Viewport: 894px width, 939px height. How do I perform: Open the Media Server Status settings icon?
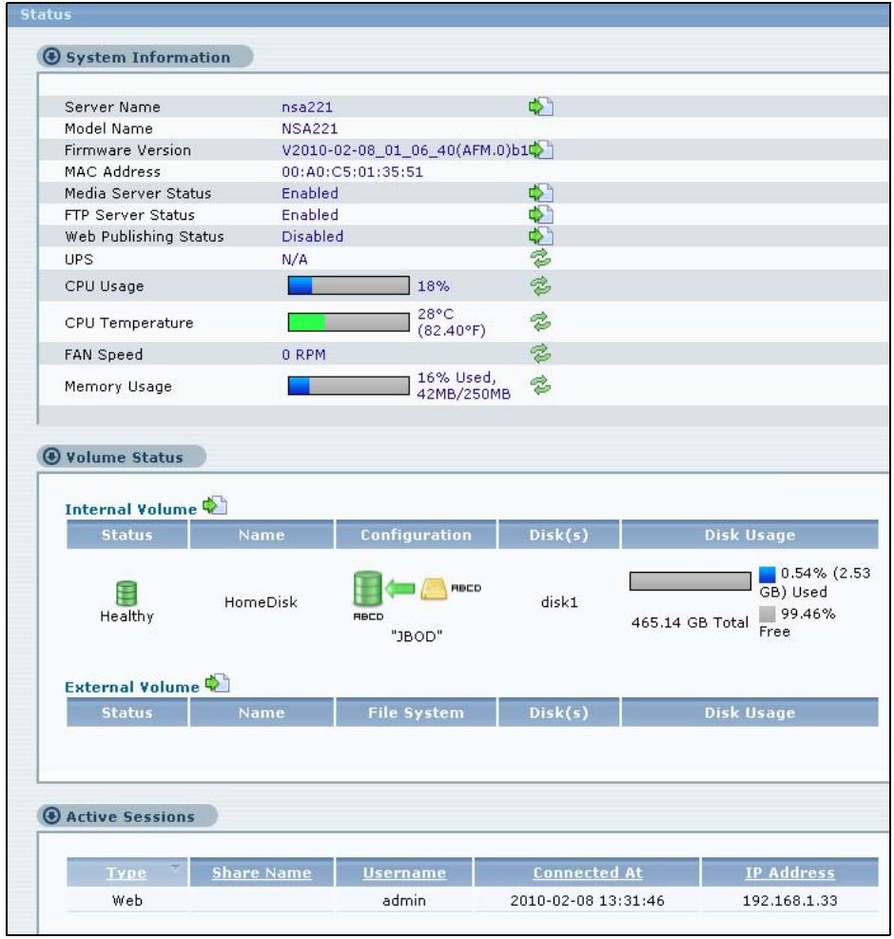[541, 193]
